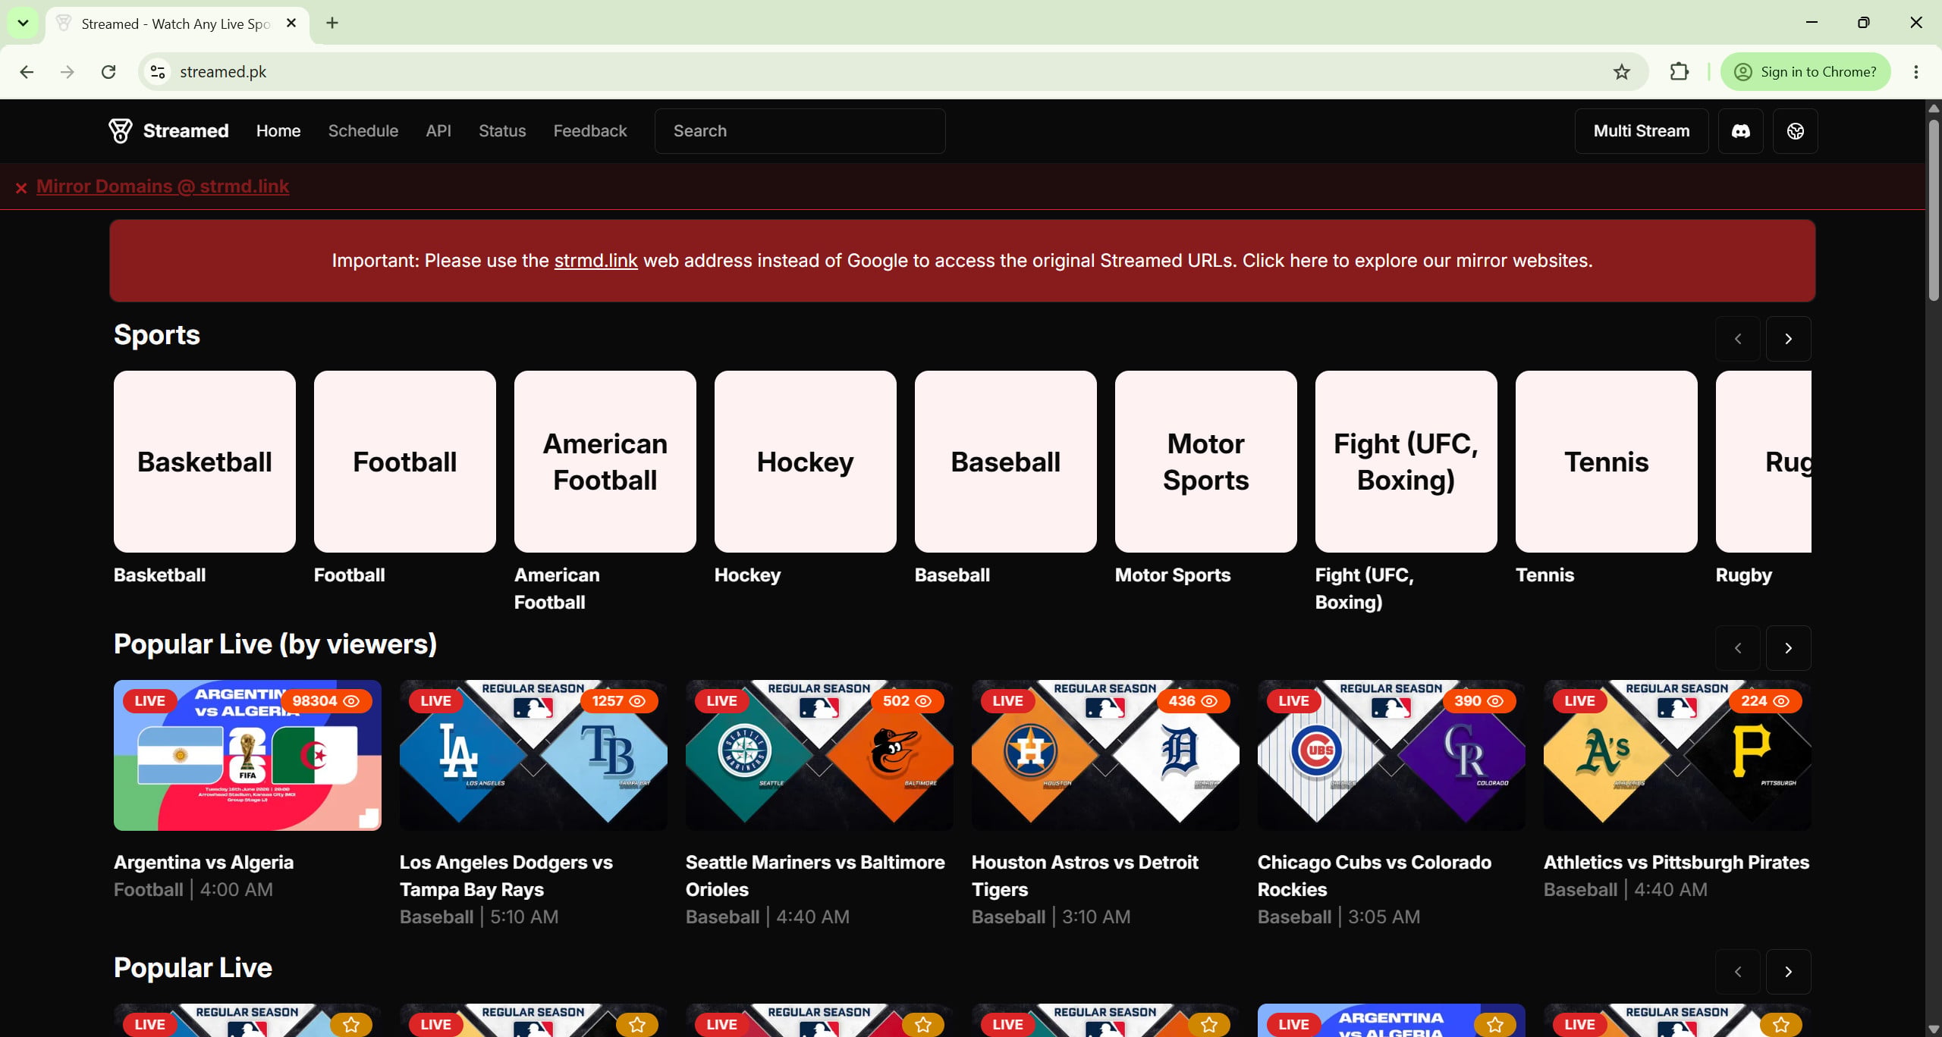Screen dimensions: 1942x1037
Task: Open the Fight (UFC, Boxing) card
Action: pos(1406,462)
